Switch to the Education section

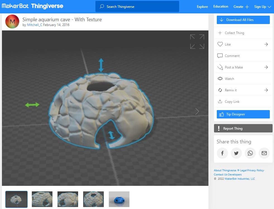click(x=220, y=6)
